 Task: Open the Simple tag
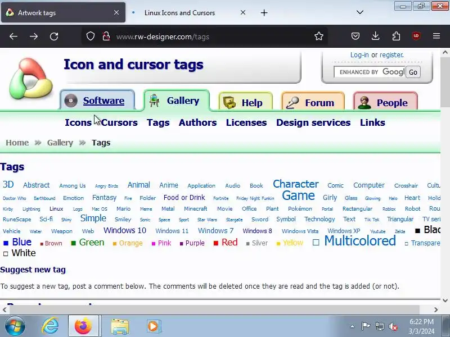click(x=93, y=218)
